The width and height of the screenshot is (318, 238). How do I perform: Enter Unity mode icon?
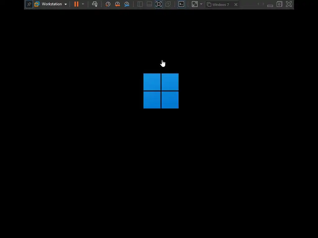[168, 4]
